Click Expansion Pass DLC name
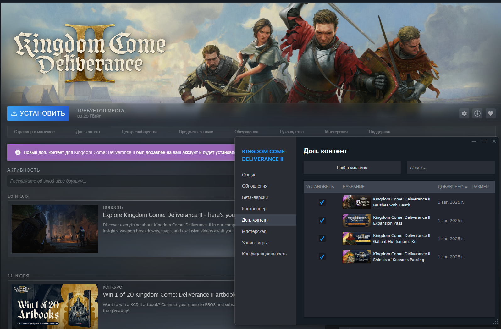Image resolution: width=501 pixels, height=329 pixels. 401,220
